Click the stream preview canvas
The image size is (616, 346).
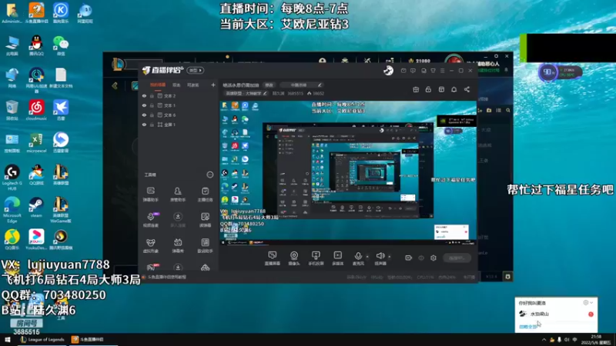348,173
